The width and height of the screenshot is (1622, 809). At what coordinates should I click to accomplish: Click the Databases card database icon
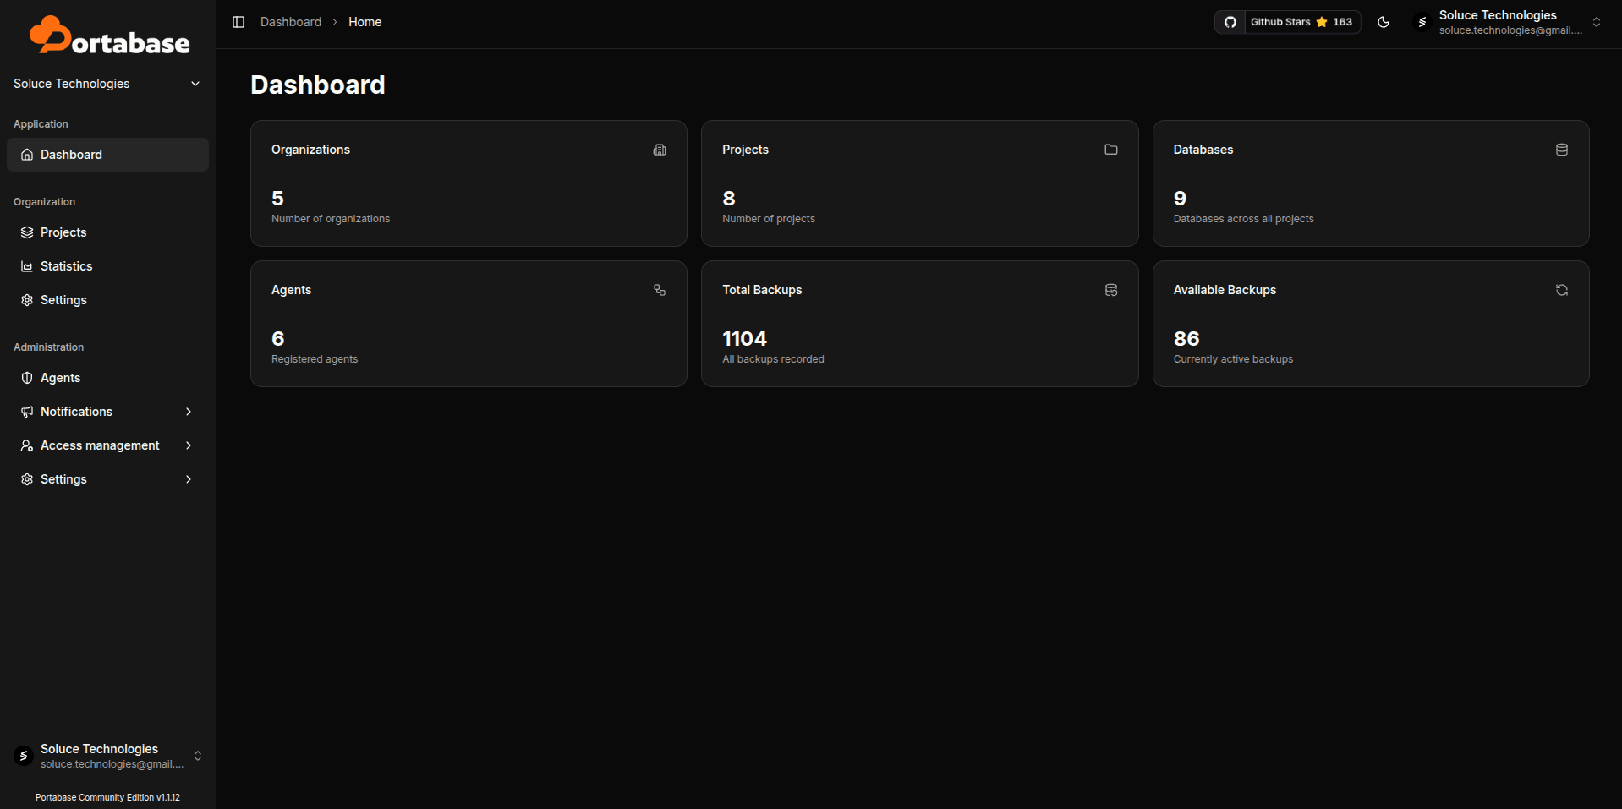[x=1561, y=150]
